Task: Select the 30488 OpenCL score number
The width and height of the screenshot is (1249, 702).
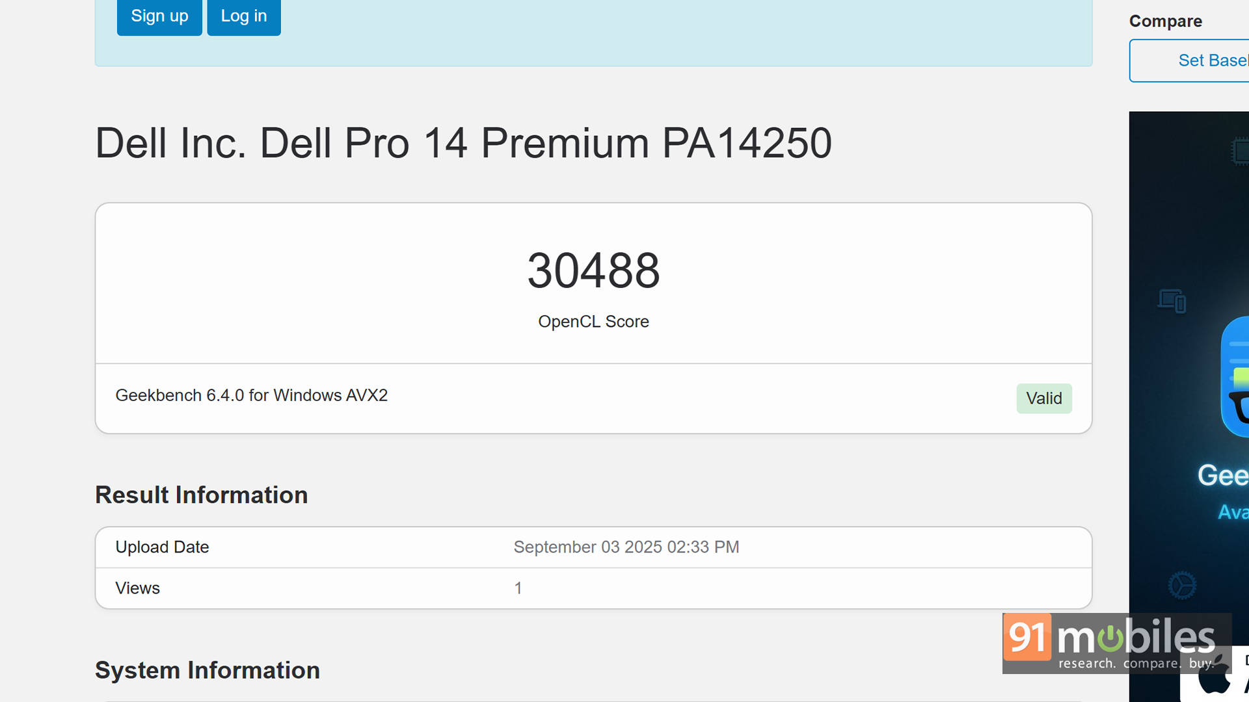Action: pyautogui.click(x=593, y=270)
